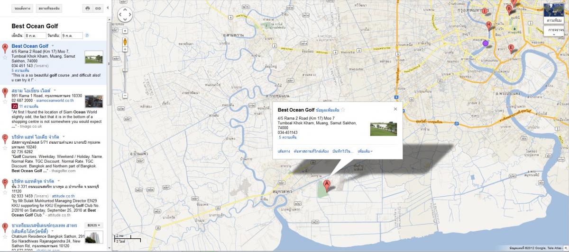Click the purple dot result on the map
Image resolution: width=569 pixels, height=252 pixels.
point(486,43)
